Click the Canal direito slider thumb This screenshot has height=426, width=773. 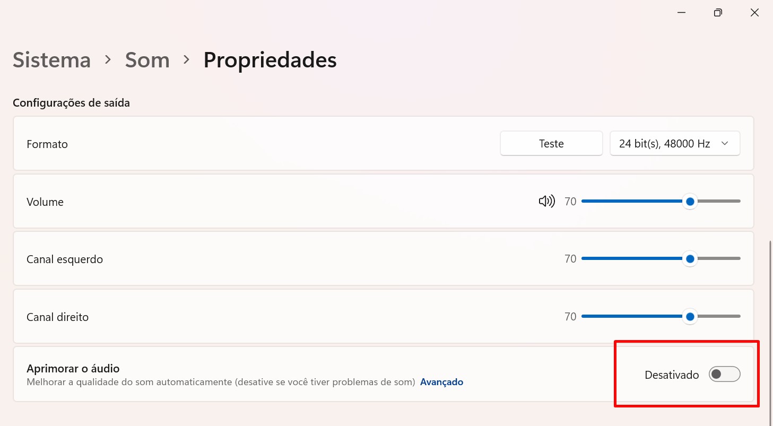click(x=690, y=316)
